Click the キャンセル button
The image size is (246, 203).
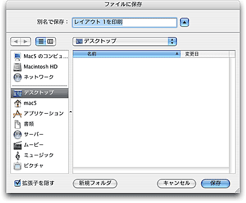(177, 183)
